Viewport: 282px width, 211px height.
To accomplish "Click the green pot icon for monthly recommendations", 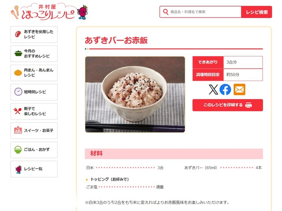I will click(18, 53).
